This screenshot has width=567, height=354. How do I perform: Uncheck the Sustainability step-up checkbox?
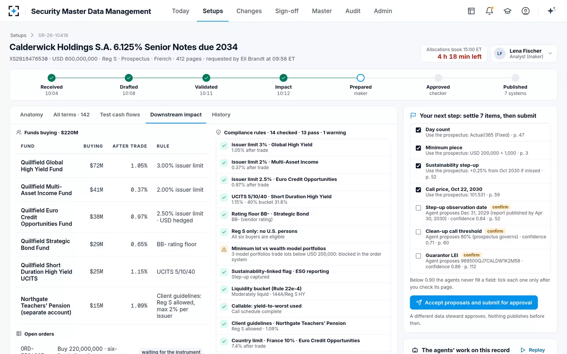click(418, 166)
